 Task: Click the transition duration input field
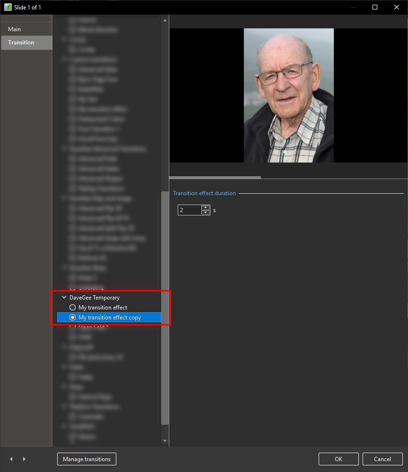189,210
